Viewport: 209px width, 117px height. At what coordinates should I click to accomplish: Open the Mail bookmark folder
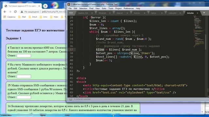pos(22,17)
